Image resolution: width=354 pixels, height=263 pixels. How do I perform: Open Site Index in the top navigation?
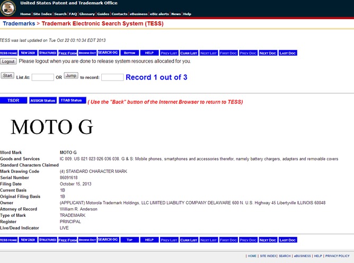click(42, 14)
